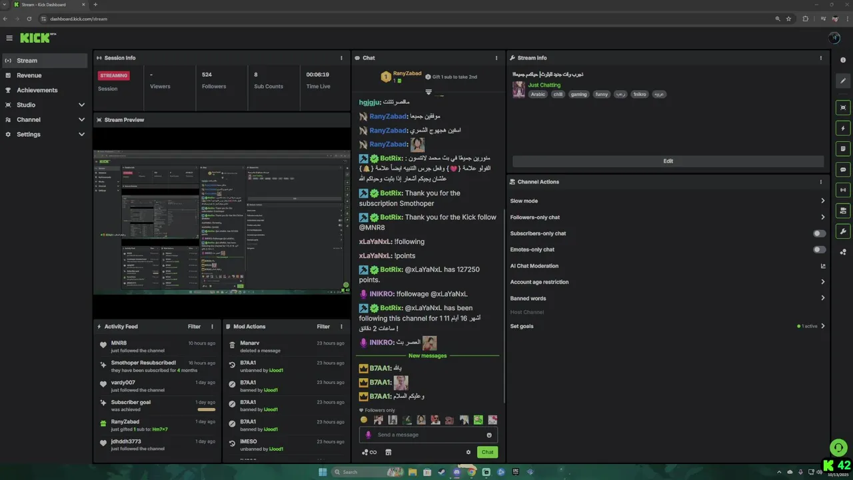Screen dimensions: 853x480
Task: Switch to the Stream - Kick Dashboard browser tab
Action: click(x=49, y=5)
